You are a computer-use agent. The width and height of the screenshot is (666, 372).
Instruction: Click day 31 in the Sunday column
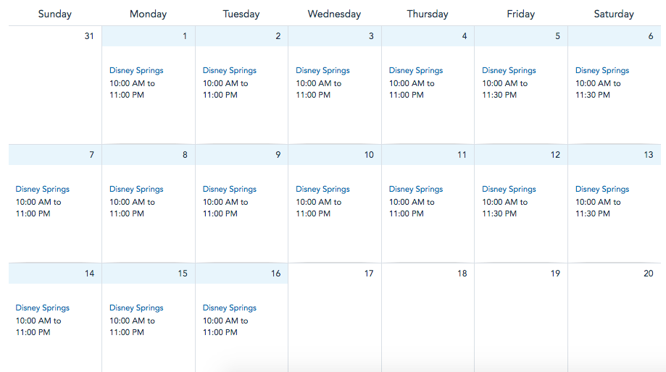[x=89, y=36]
